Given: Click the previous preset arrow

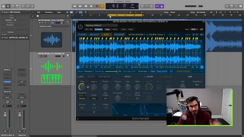Looking at the screenshot, I should 87,29.
